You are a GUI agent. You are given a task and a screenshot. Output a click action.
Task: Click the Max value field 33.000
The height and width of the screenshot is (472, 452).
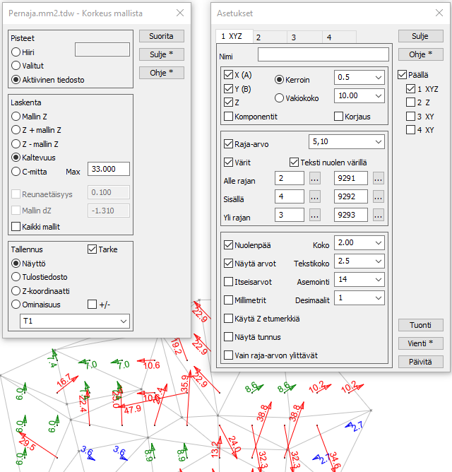point(109,169)
